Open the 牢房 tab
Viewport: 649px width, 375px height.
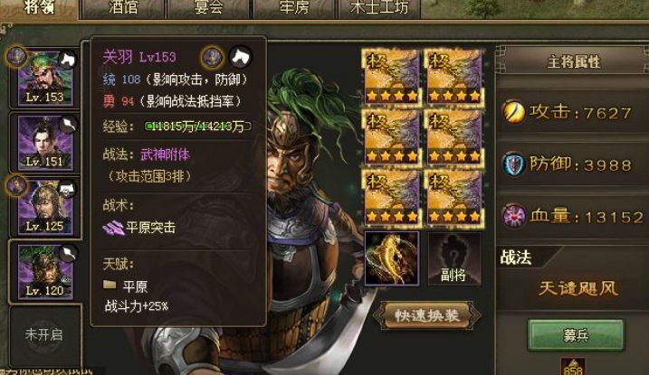(294, 8)
